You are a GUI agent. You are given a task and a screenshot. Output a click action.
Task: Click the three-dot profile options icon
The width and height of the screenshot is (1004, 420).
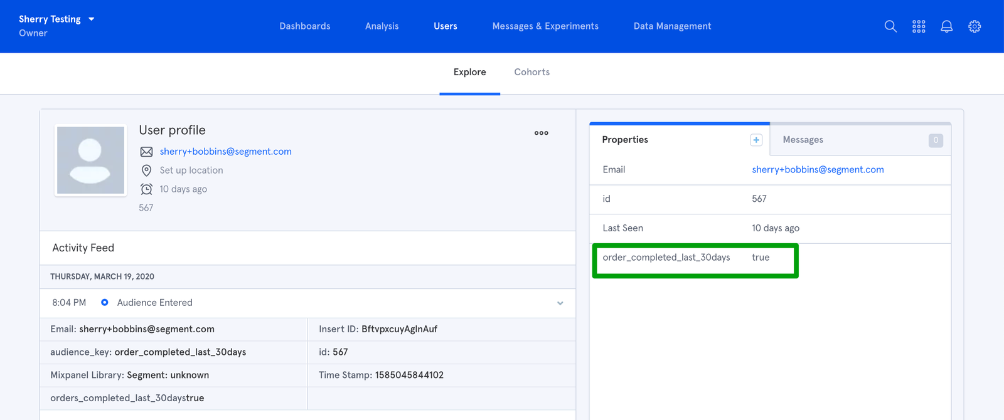click(541, 133)
